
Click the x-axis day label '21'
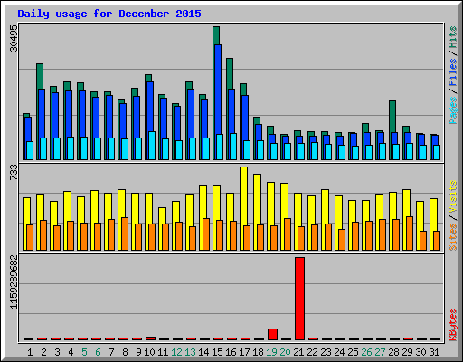pos(298,352)
